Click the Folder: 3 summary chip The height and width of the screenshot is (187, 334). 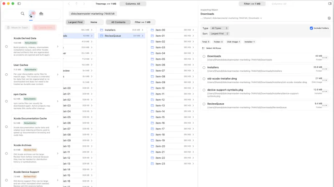tap(218, 42)
